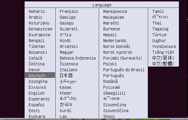The image size is (188, 120).
Task: Choose Hindi from the list
Action: [x=65, y=41]
